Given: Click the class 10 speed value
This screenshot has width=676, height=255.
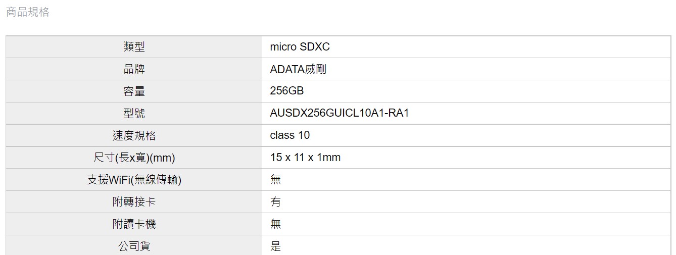Looking at the screenshot, I should point(290,135).
